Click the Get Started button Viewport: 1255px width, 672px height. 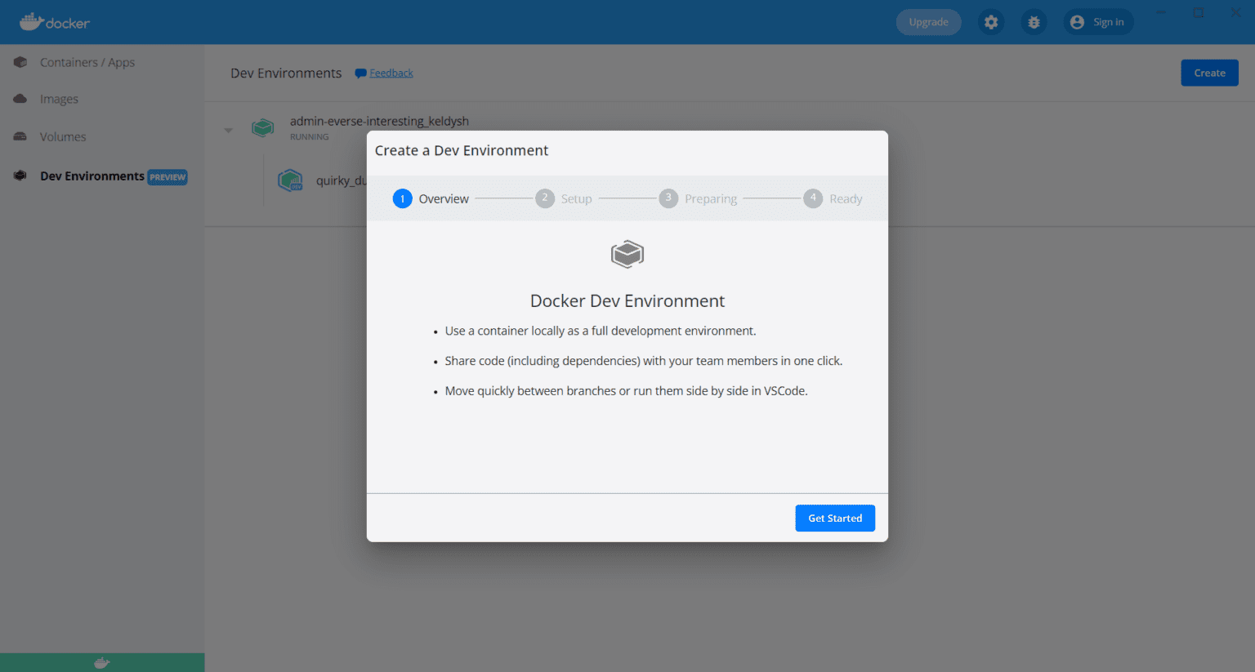pos(835,518)
